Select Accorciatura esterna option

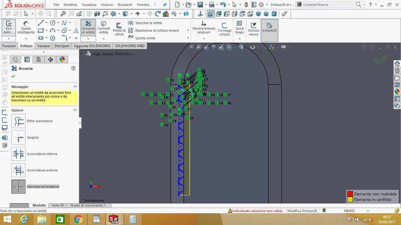tap(18, 170)
